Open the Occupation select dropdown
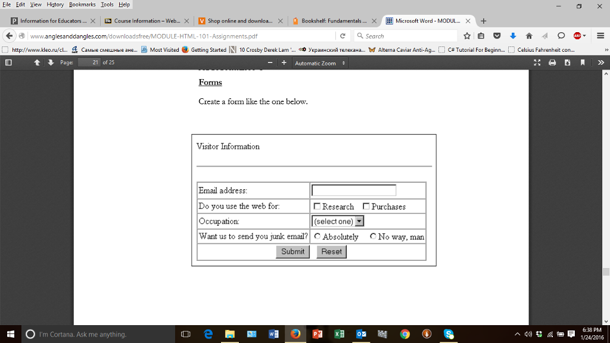Viewport: 610px width, 343px height. 359,221
